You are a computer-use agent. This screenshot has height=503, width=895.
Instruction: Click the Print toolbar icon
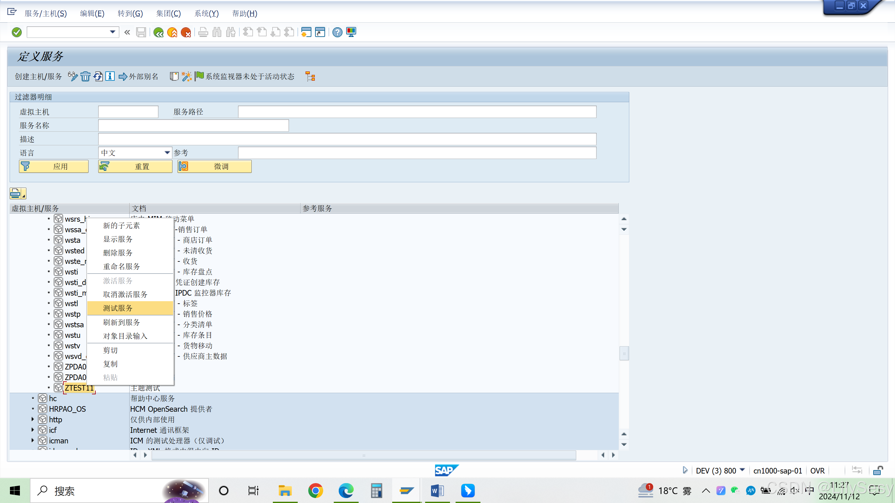tap(203, 32)
